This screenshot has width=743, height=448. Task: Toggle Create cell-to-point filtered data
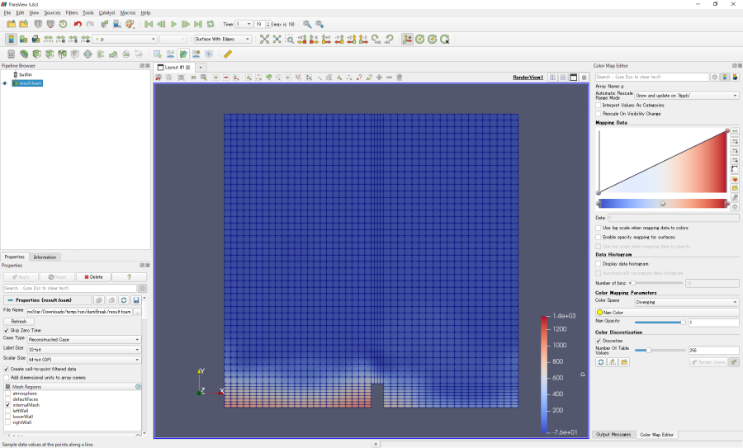(x=6, y=369)
